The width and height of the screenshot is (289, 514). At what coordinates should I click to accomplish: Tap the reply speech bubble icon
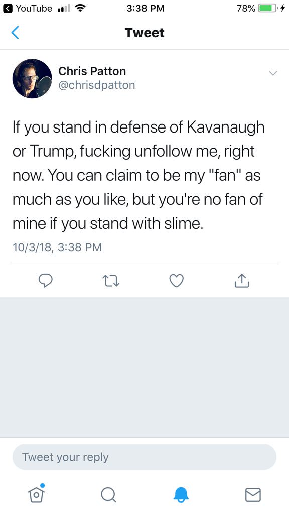pos(46,281)
